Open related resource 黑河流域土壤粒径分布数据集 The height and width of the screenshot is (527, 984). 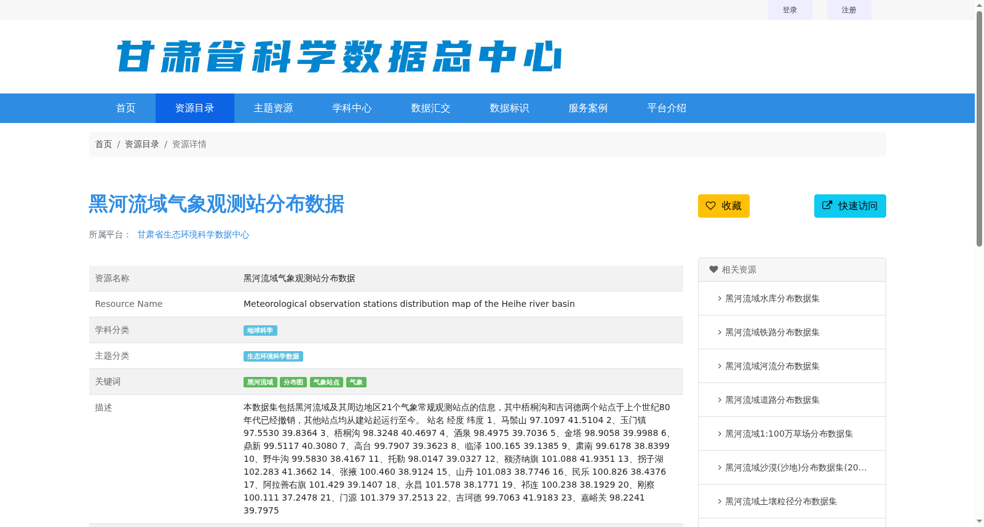(x=781, y=501)
